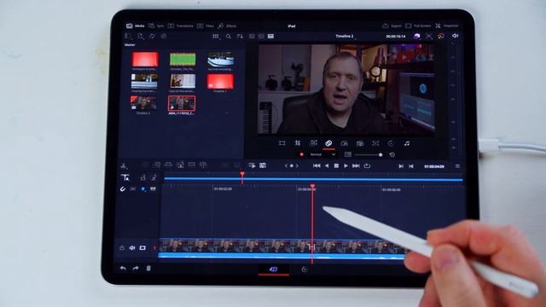Lock track one padlock icon
Viewport: 546px width, 307px height.
coord(122,248)
